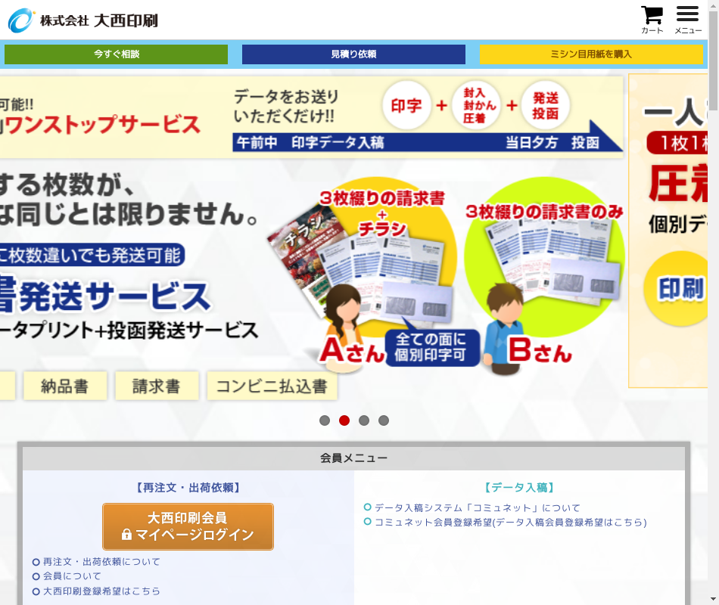Click the 納品書 tag on the banner
This screenshot has width=719, height=605.
pyautogui.click(x=64, y=386)
